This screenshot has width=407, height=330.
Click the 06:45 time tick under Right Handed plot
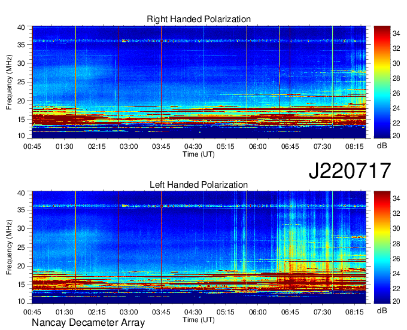point(290,146)
